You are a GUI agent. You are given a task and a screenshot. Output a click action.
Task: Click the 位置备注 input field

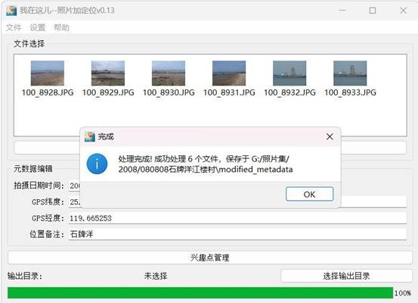tap(237, 234)
